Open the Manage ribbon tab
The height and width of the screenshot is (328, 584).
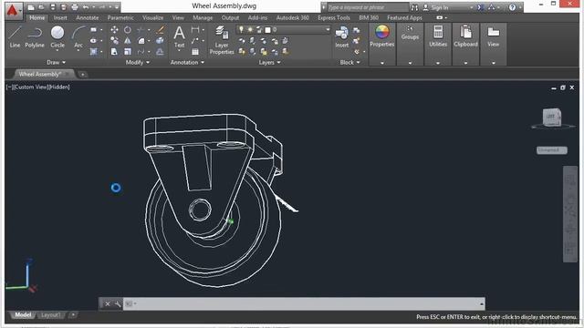(203, 17)
